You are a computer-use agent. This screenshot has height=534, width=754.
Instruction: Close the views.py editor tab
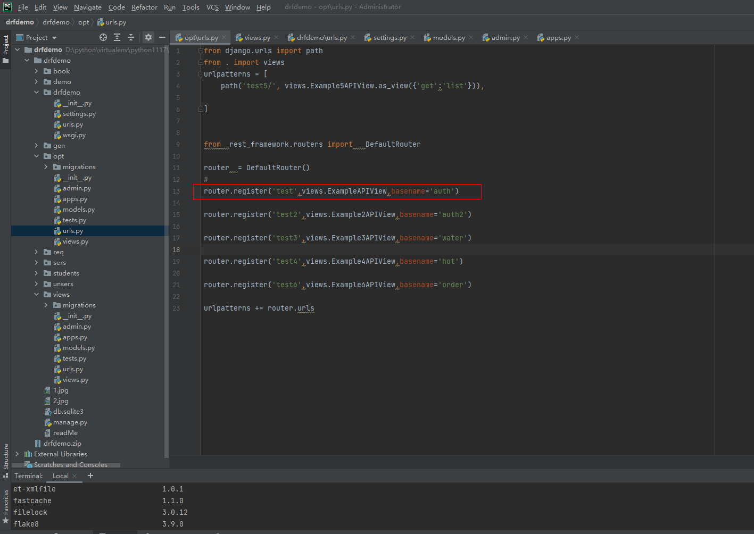(x=276, y=37)
